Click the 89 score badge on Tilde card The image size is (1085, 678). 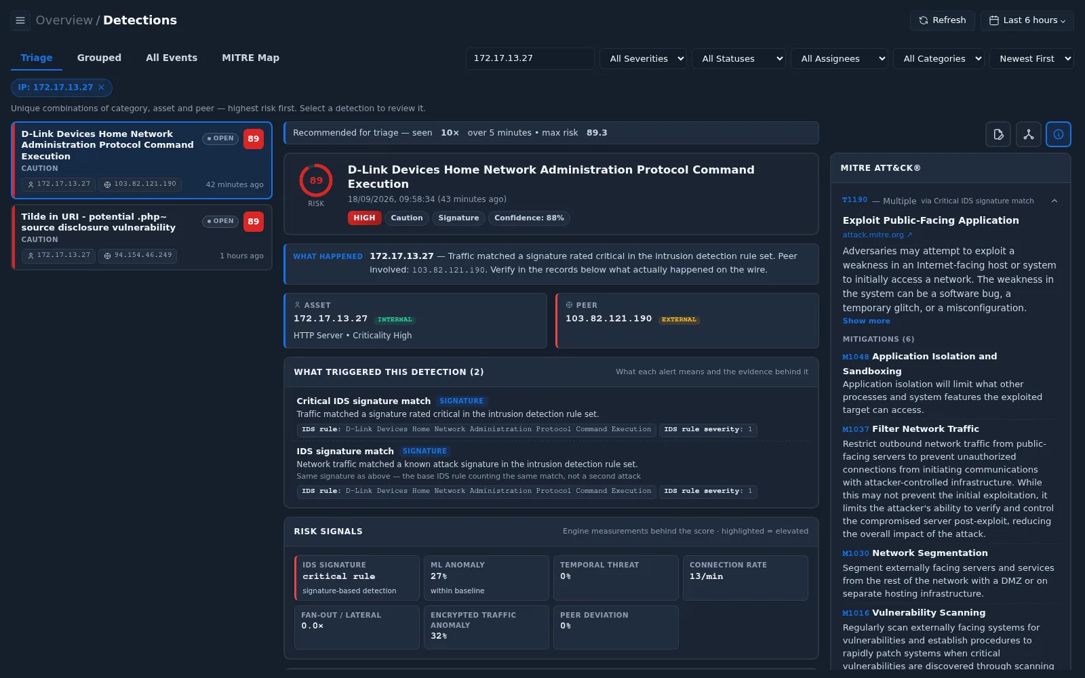[254, 222]
